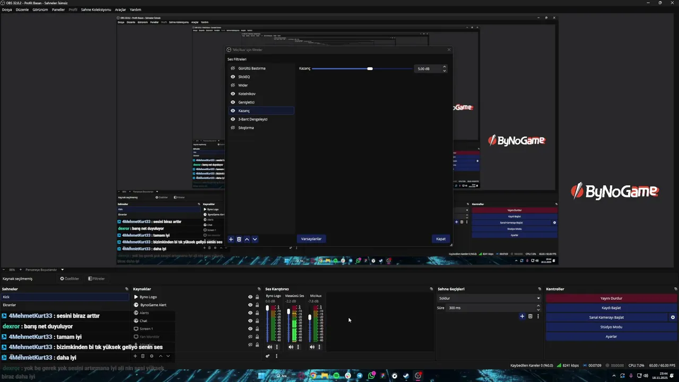This screenshot has width=679, height=382.
Task: Add a new audio filter with plus icon
Action: [x=231, y=239]
